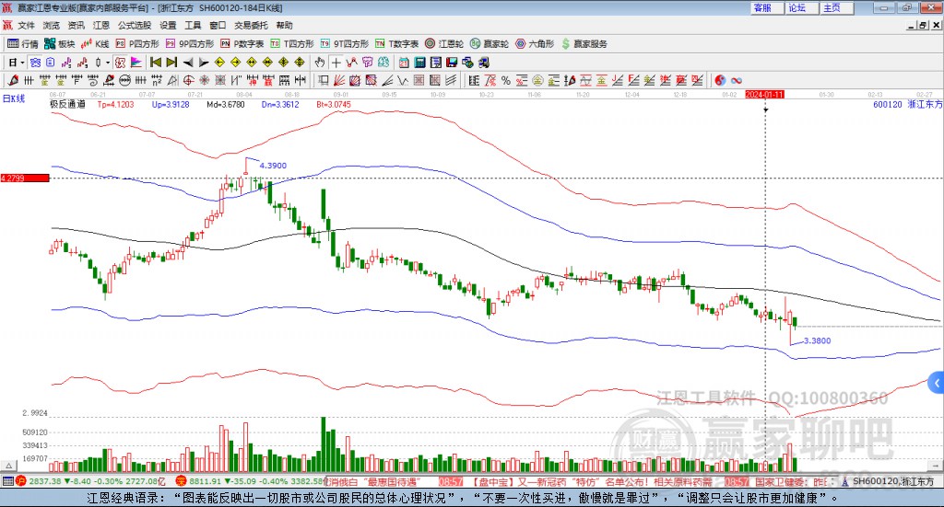Open the T四方形 time square
The width and height of the screenshot is (944, 507).
point(292,44)
